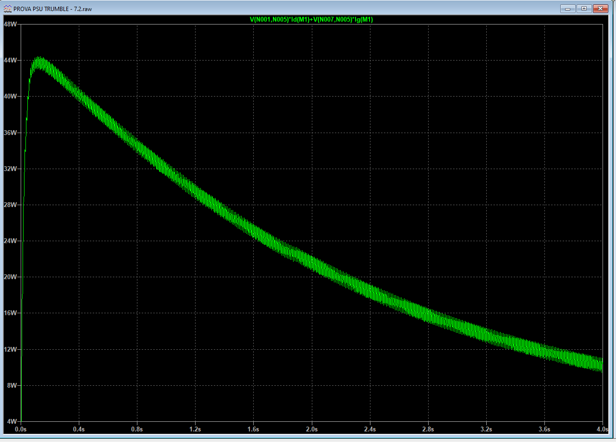Click the 2.4s label on time axis
This screenshot has width=616, height=442.
click(370, 429)
